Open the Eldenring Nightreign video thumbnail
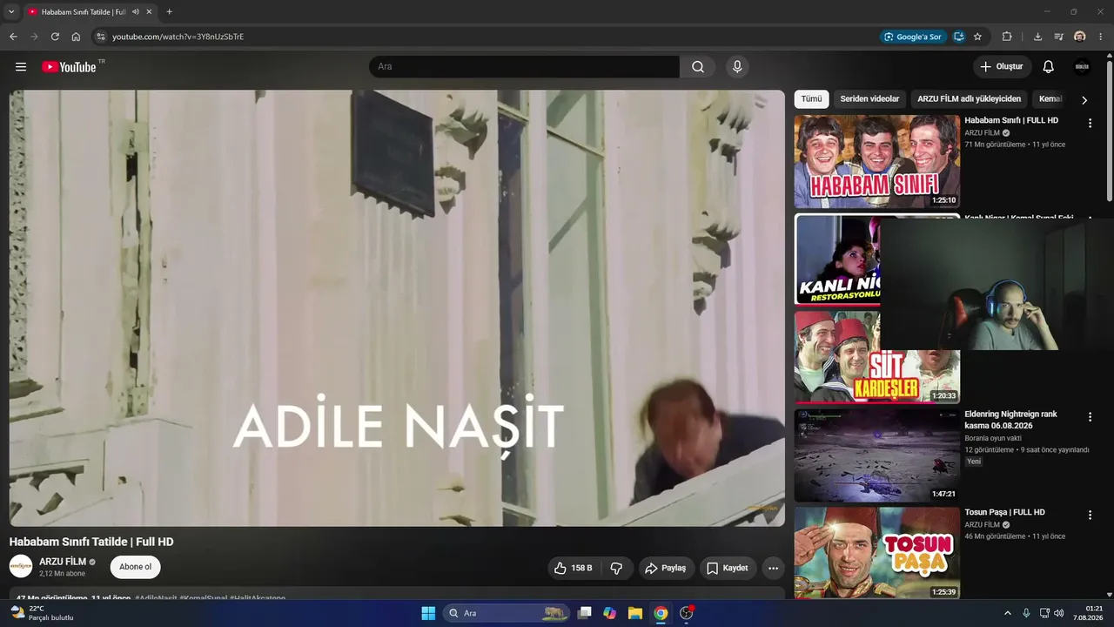 [876, 455]
